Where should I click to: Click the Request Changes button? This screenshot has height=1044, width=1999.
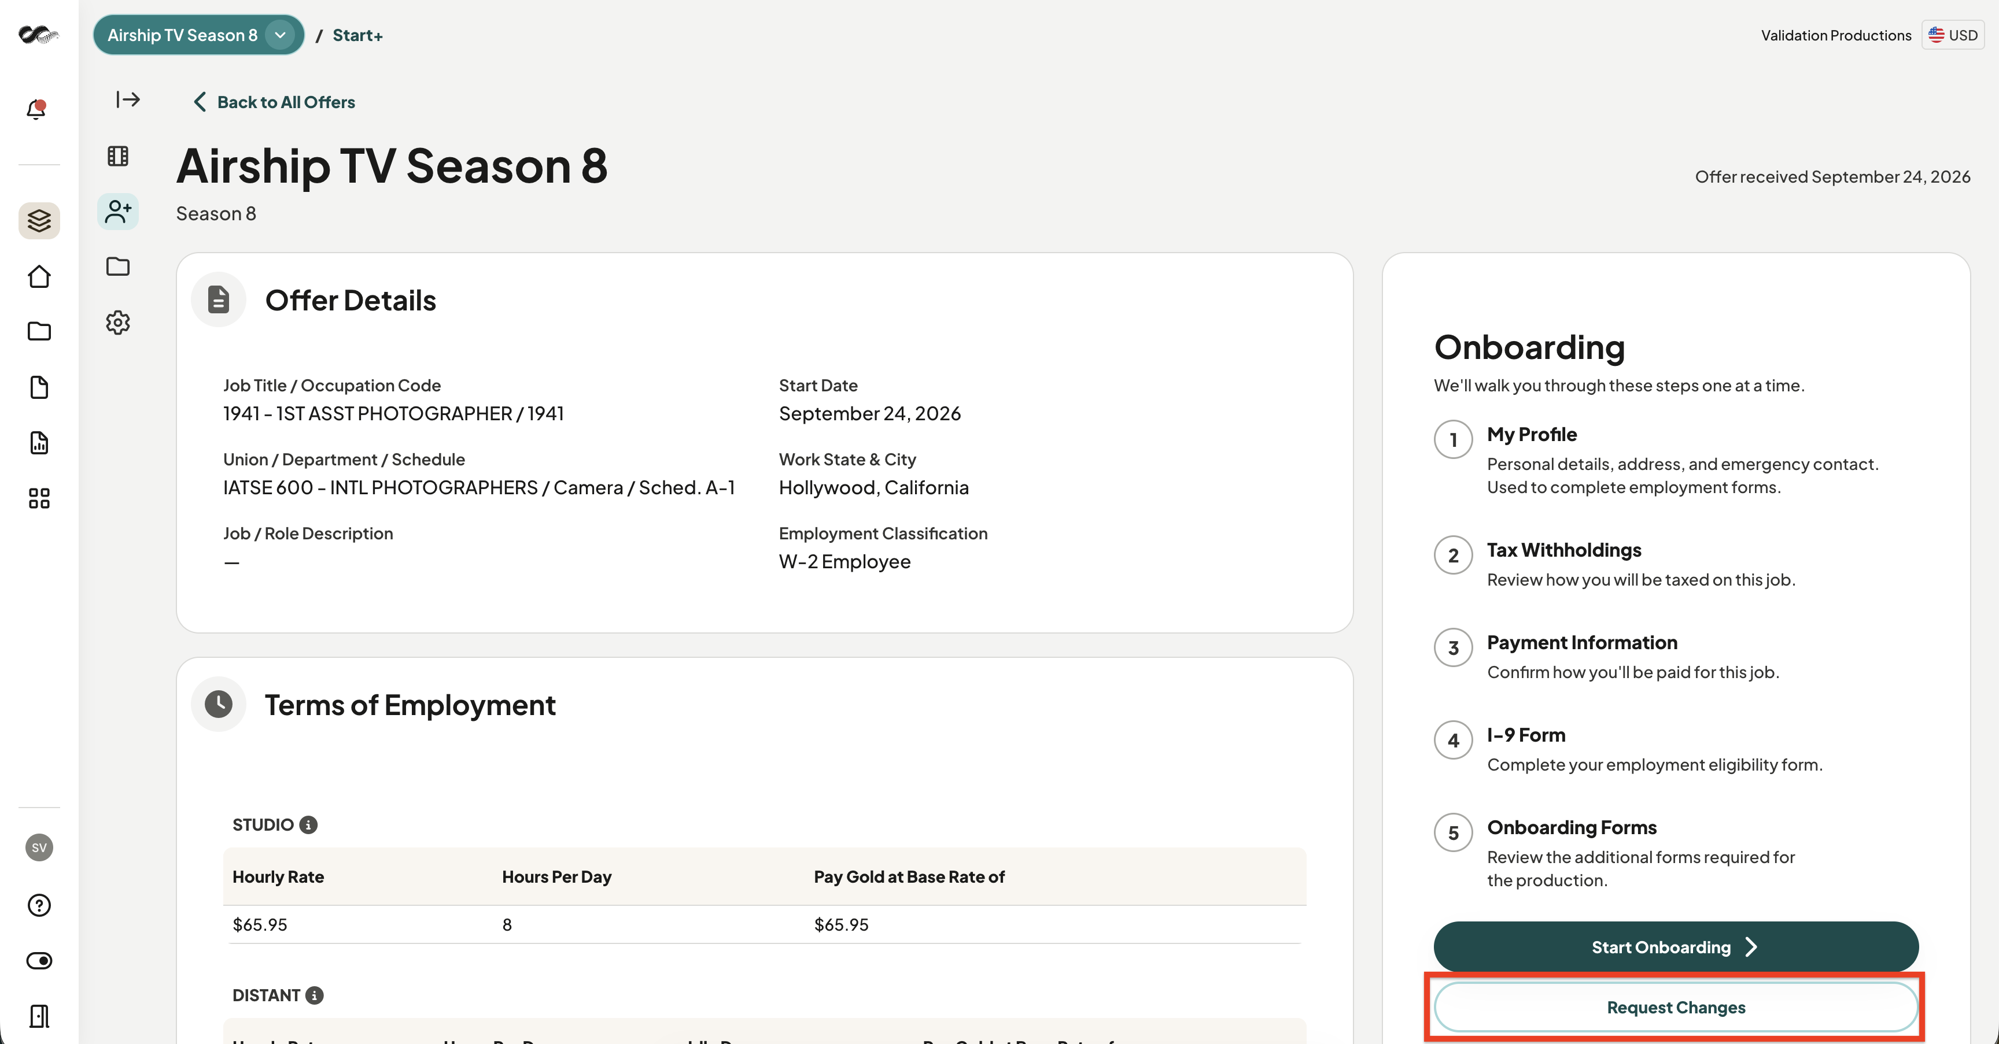1676,1008
